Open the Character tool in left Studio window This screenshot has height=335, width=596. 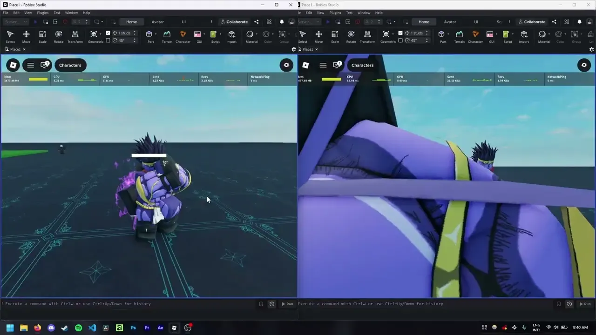[183, 36]
